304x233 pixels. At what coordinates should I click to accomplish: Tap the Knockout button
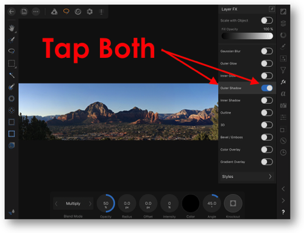[233, 203]
